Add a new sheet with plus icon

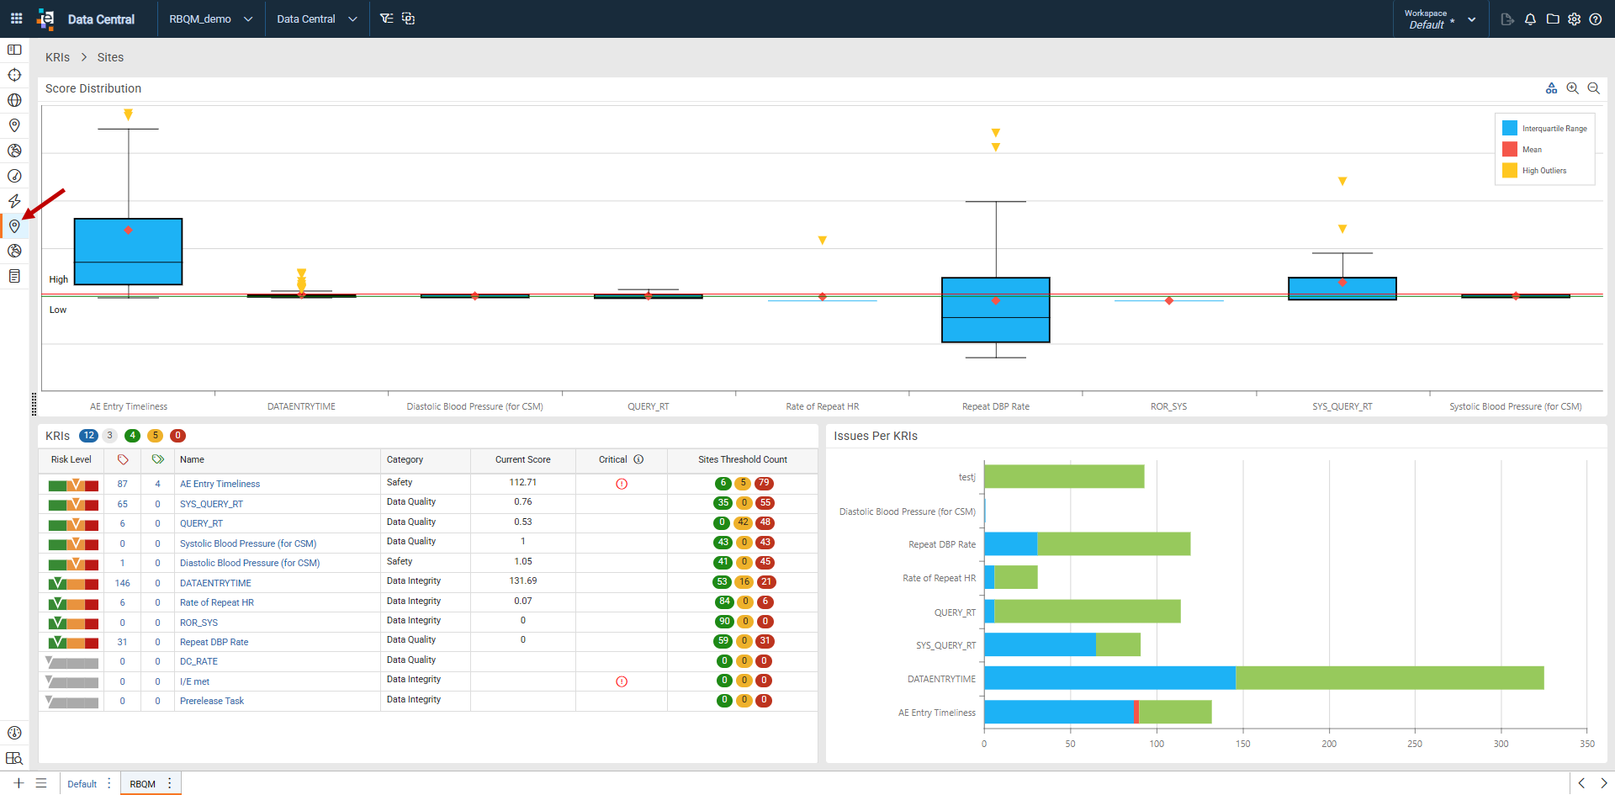(19, 783)
